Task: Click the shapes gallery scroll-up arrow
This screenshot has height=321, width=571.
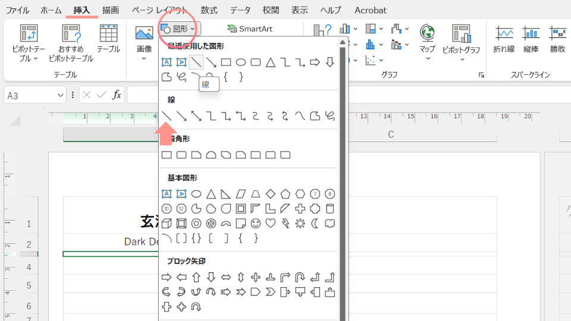Action: tap(342, 42)
